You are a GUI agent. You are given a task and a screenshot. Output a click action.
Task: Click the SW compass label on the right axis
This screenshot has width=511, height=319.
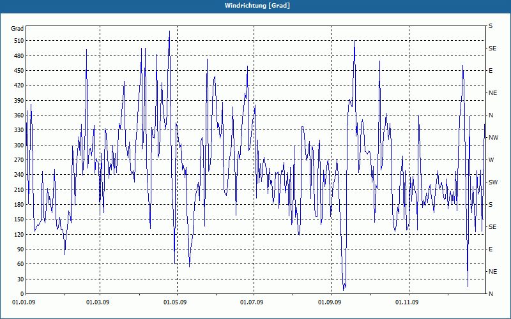493,182
